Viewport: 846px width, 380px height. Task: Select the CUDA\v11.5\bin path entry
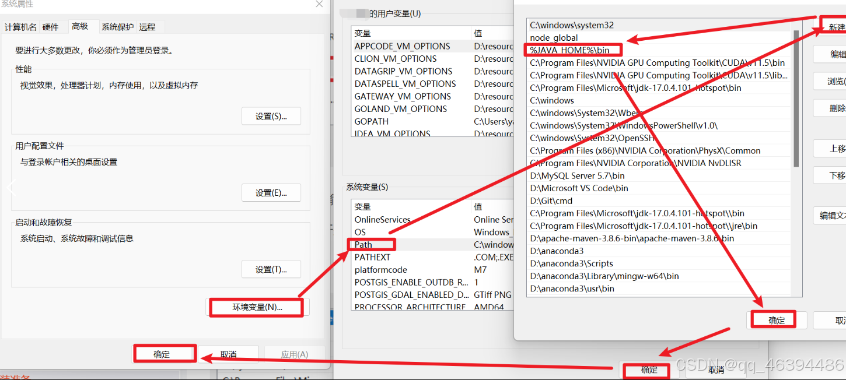(x=659, y=63)
